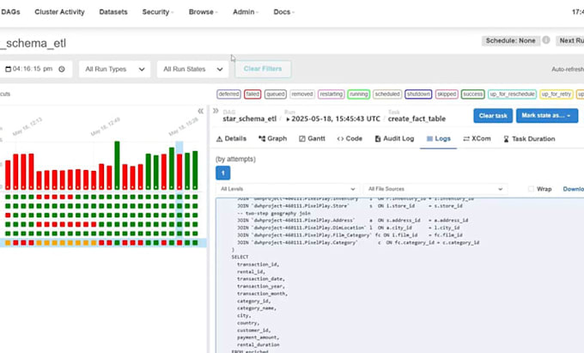Click the '-- two-step geography join' comment

point(274,213)
